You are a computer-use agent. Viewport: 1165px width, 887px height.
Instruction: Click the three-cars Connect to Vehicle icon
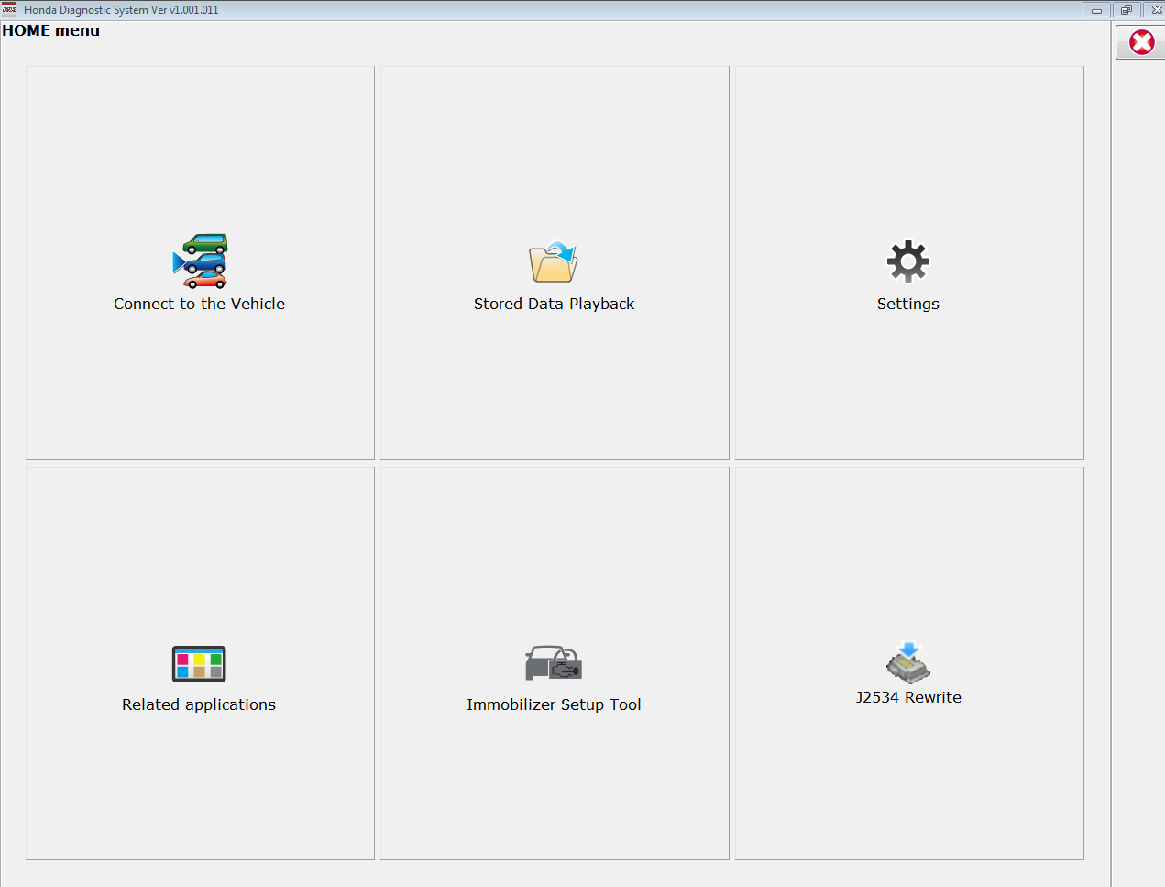tap(200, 261)
